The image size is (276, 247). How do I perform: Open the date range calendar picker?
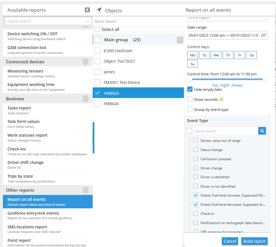click(263, 35)
